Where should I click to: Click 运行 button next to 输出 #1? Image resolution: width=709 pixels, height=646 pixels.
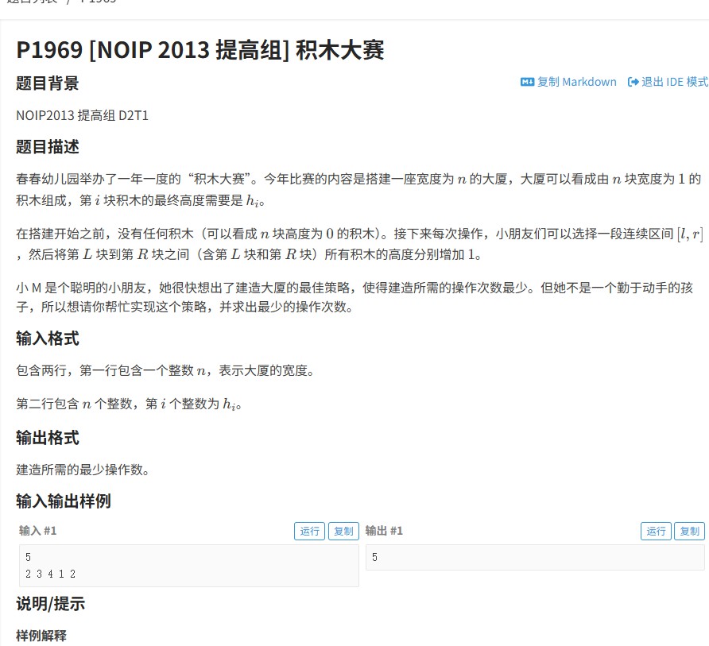coord(656,531)
